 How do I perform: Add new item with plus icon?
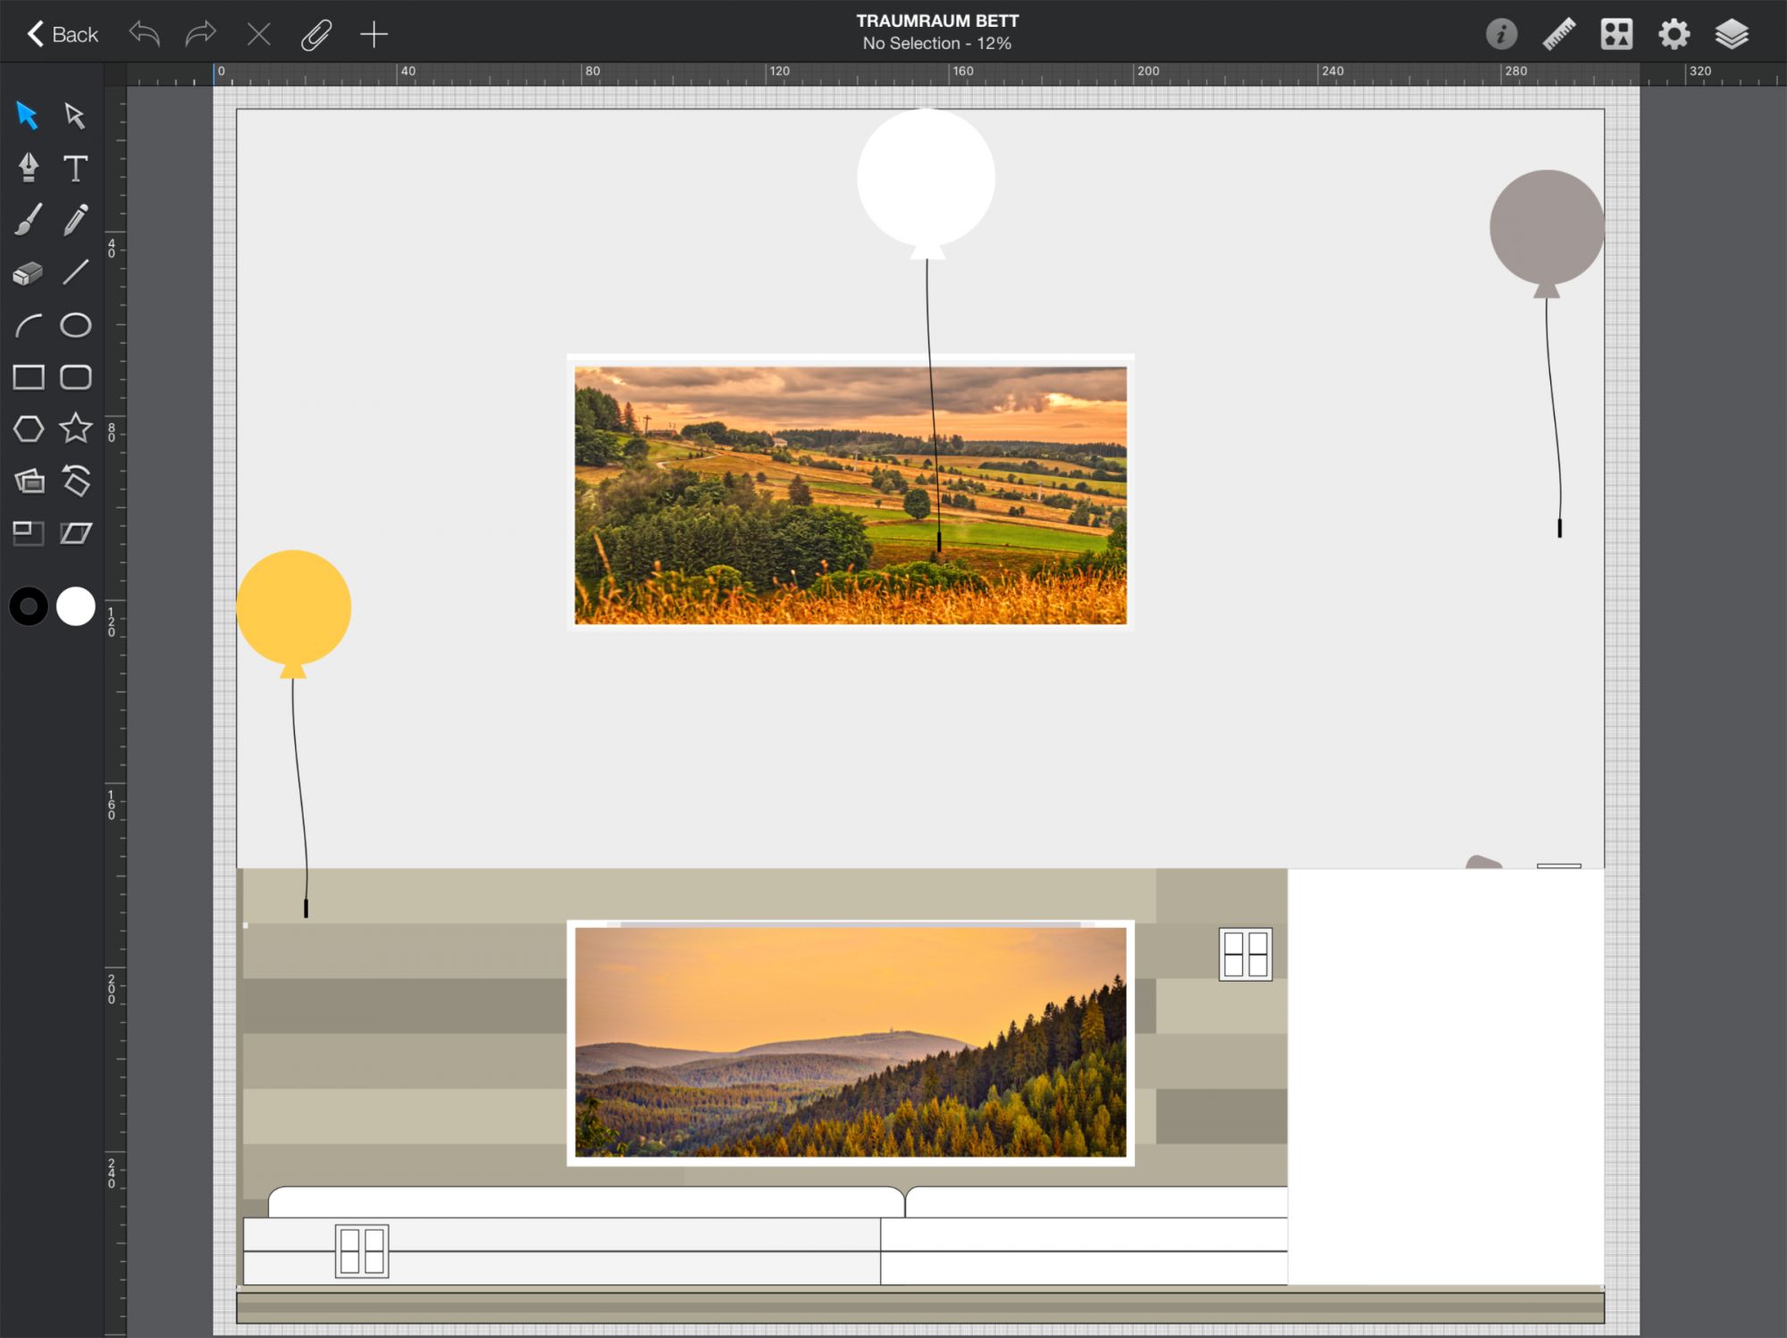point(374,34)
